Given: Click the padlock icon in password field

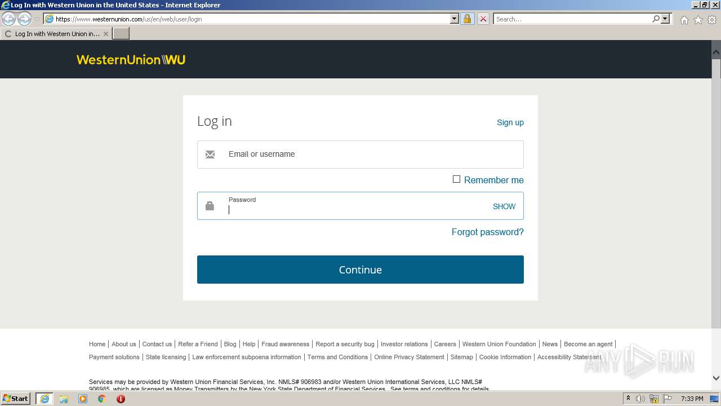Looking at the screenshot, I should (210, 206).
